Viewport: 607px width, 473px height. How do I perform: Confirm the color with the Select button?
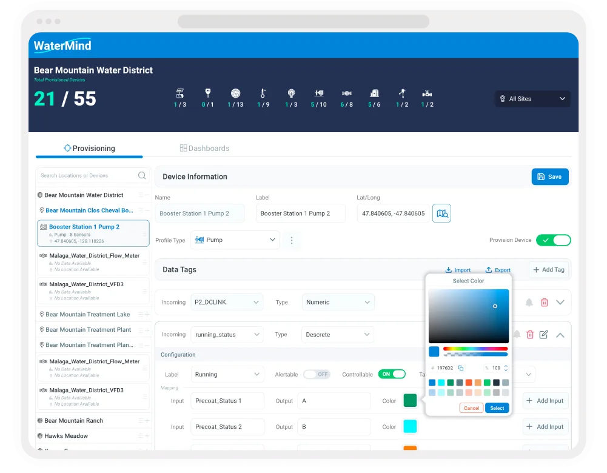tap(497, 408)
